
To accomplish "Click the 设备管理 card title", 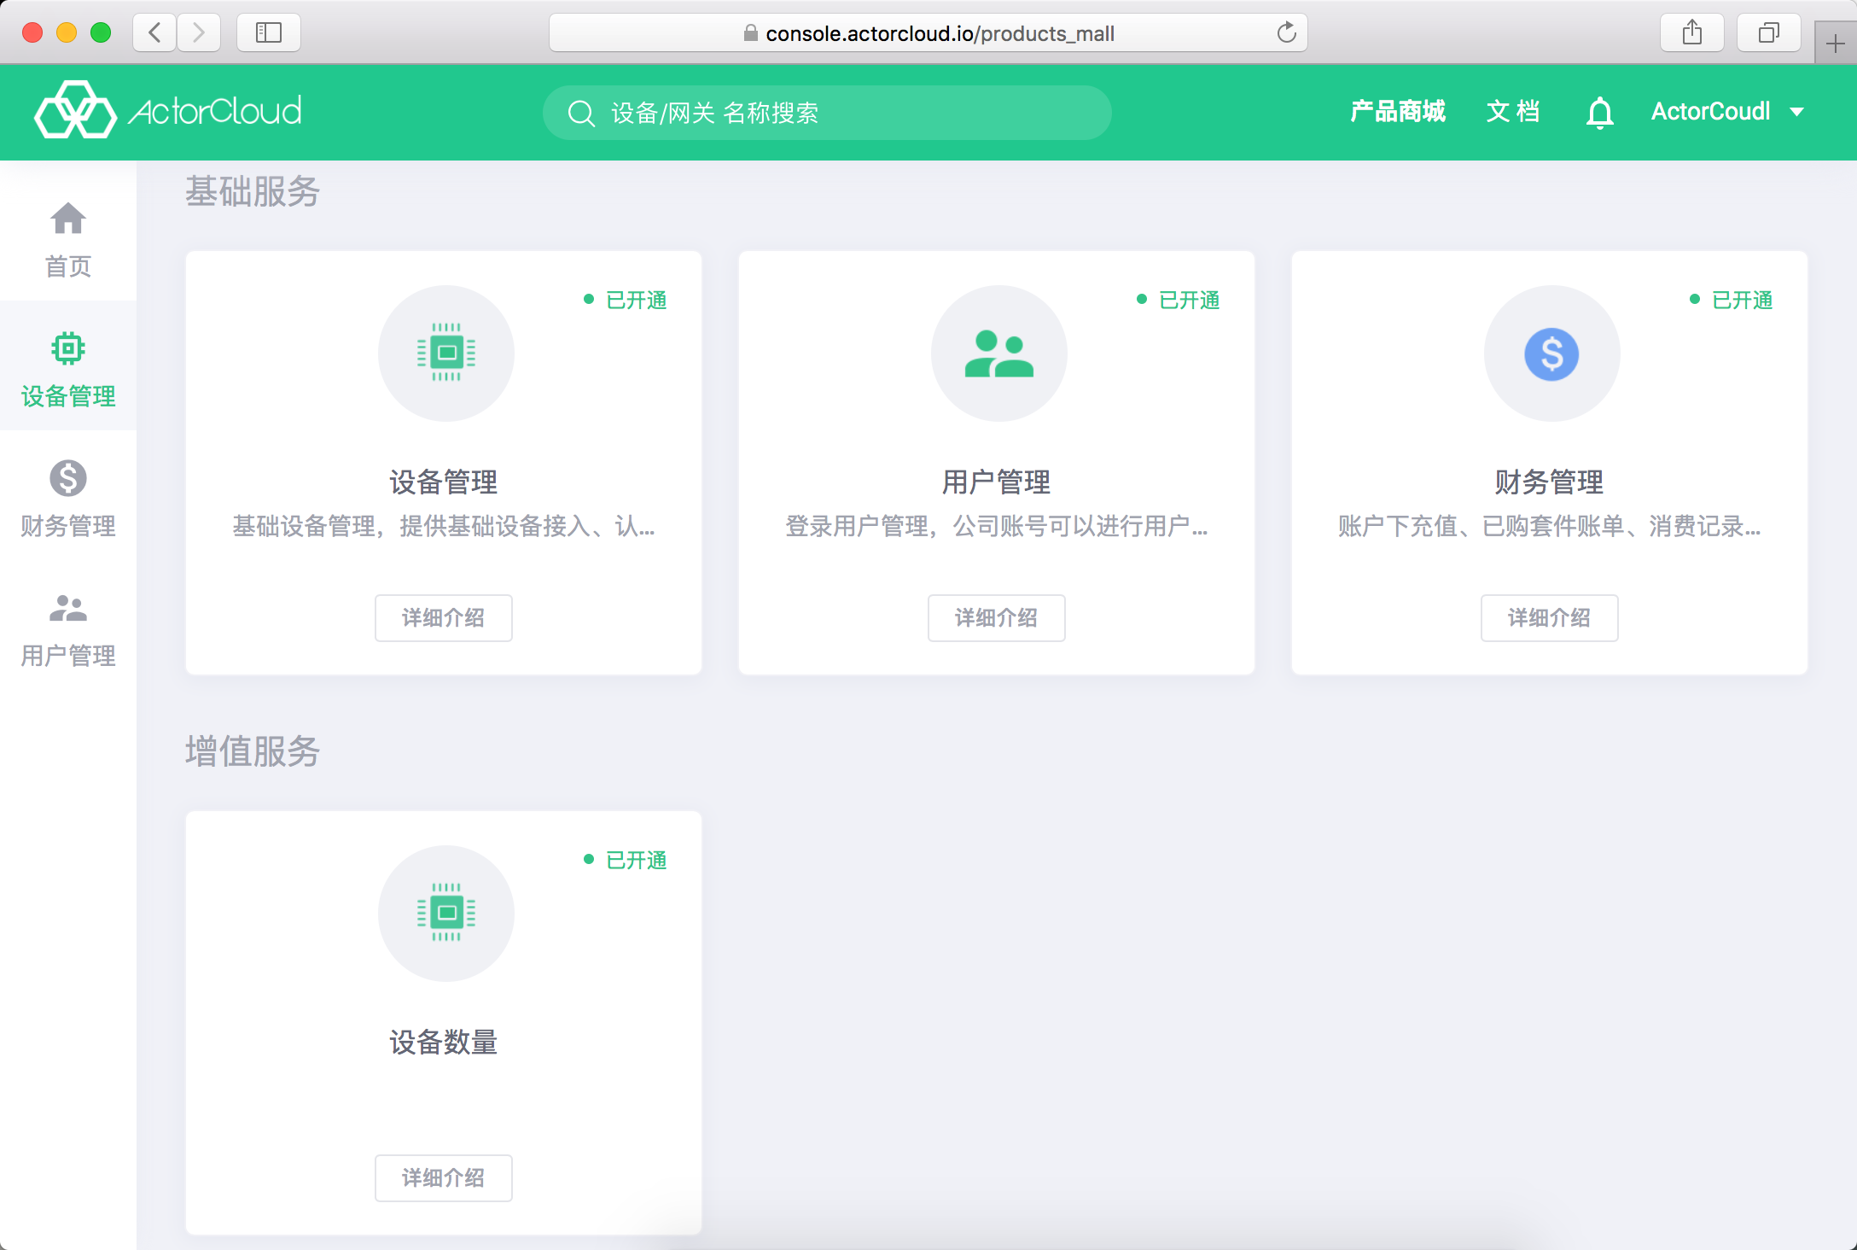I will tap(444, 482).
